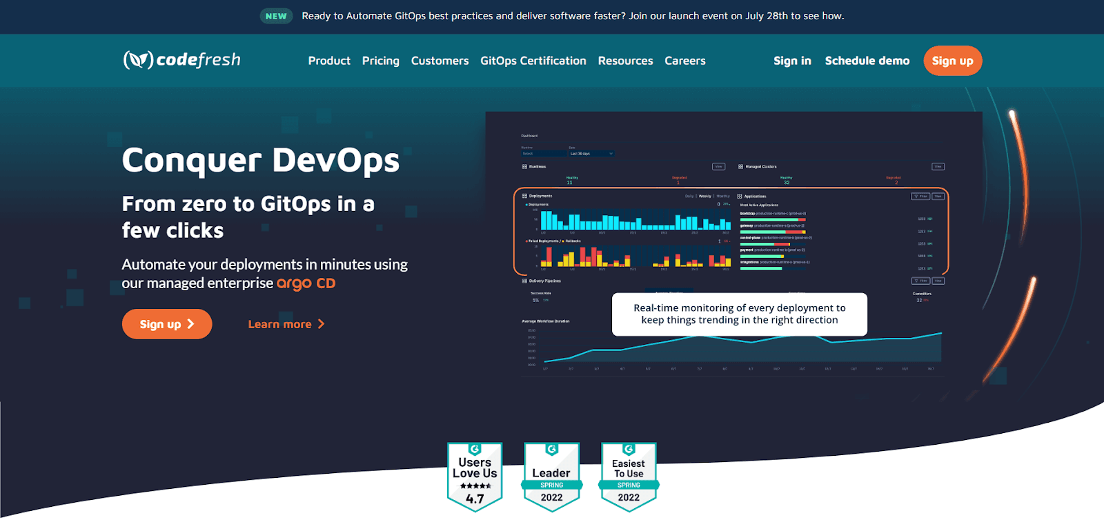Click the Leader Spring 2022 badge

click(x=551, y=477)
